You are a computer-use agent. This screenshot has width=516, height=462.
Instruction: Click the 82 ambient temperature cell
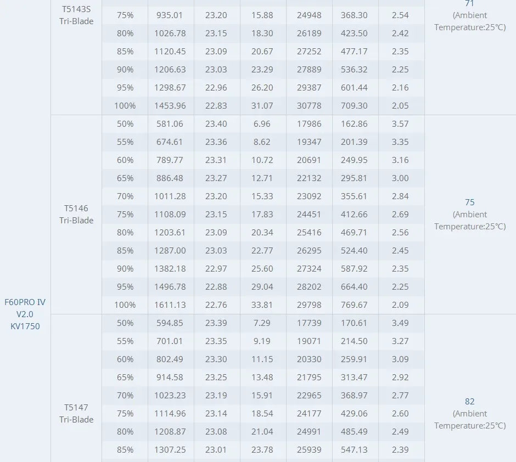pos(470,413)
